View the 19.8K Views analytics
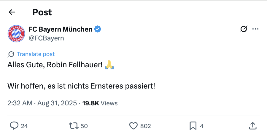Image resolution: width=267 pixels, height=134 pixels. click(x=100, y=103)
